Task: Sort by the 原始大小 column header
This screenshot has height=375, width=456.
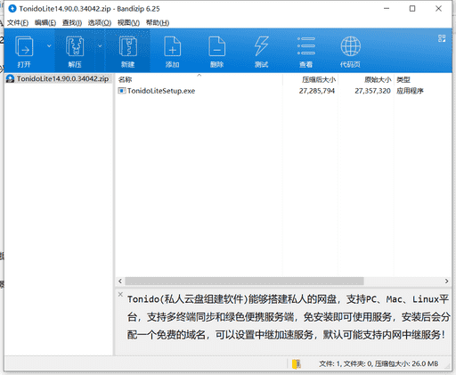Action: [366, 79]
